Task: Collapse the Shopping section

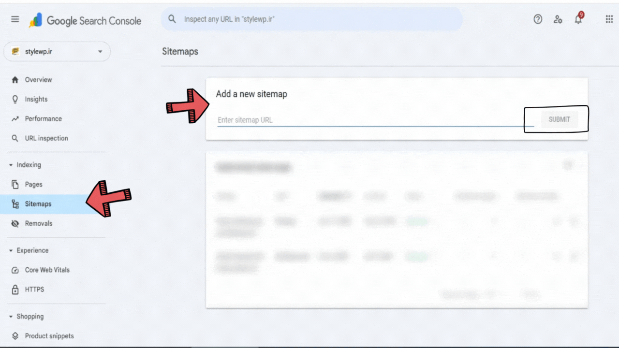Action: click(x=10, y=316)
